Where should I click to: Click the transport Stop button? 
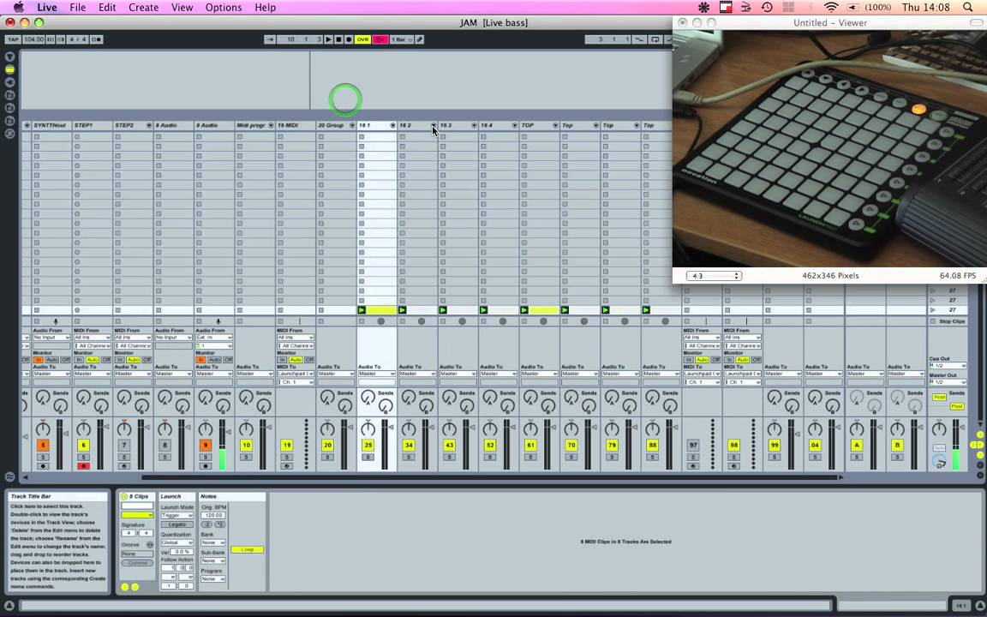[338, 39]
